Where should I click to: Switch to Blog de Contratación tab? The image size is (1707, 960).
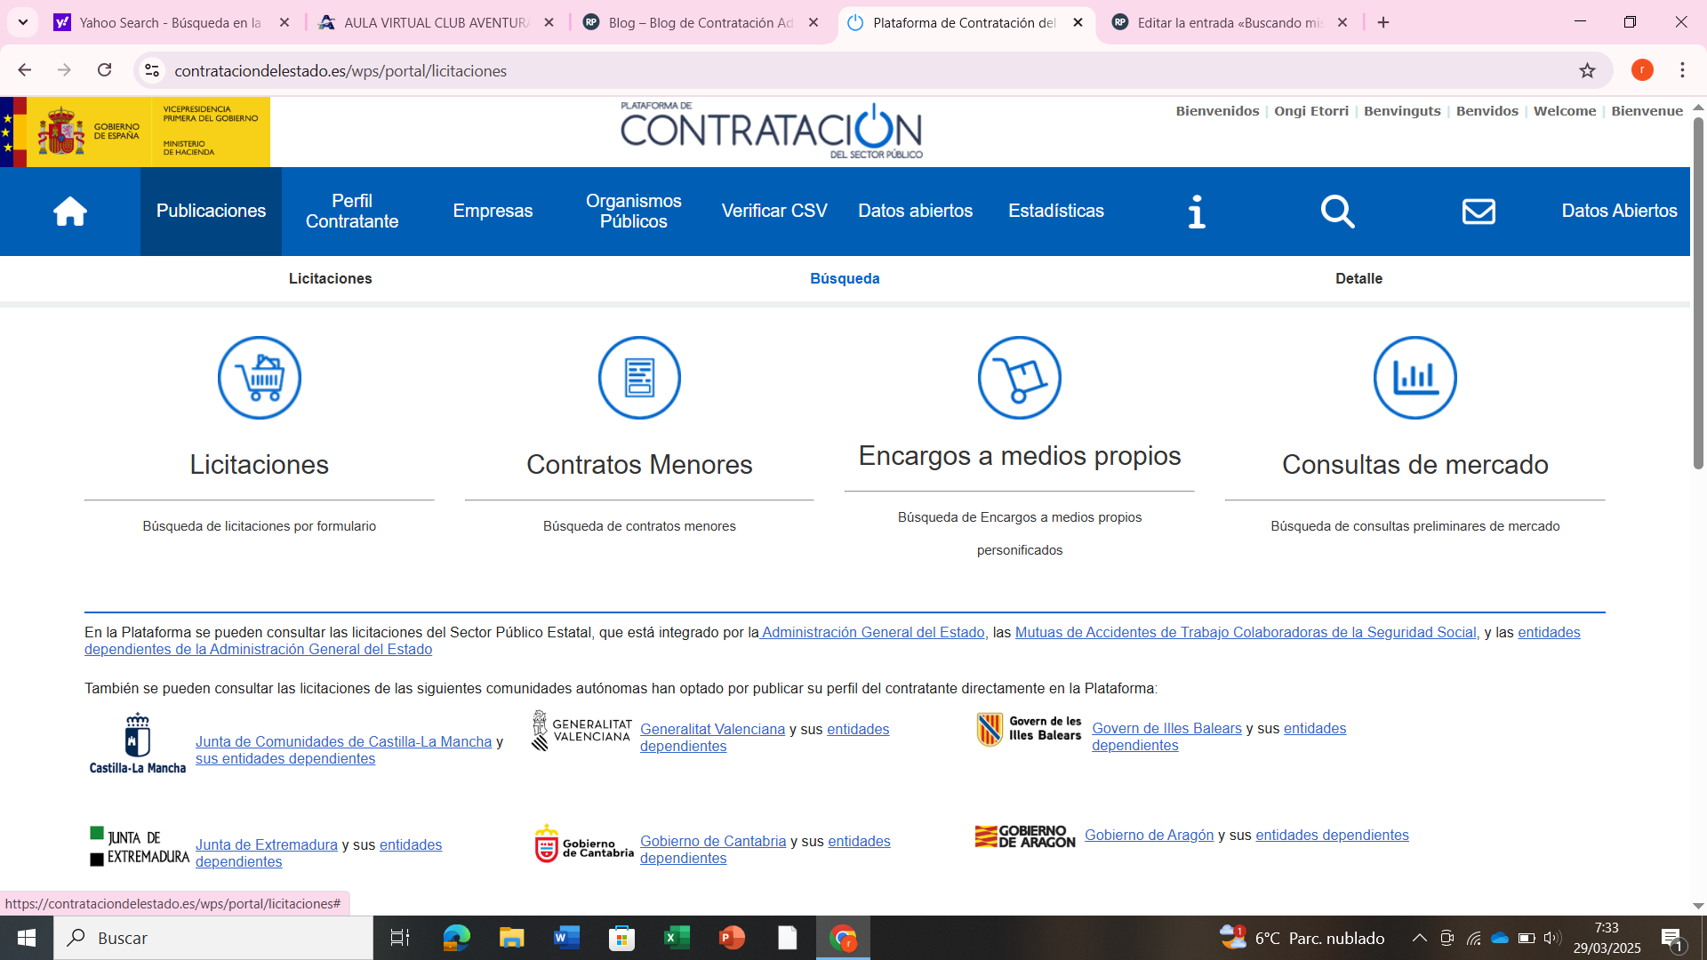[700, 22]
